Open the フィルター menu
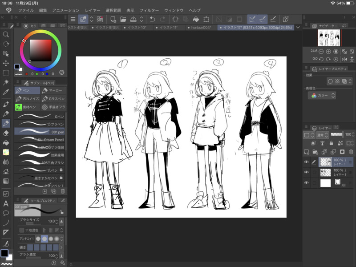The width and height of the screenshot is (356, 267). click(149, 10)
